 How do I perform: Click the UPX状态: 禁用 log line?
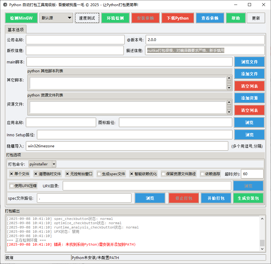click(x=43, y=232)
